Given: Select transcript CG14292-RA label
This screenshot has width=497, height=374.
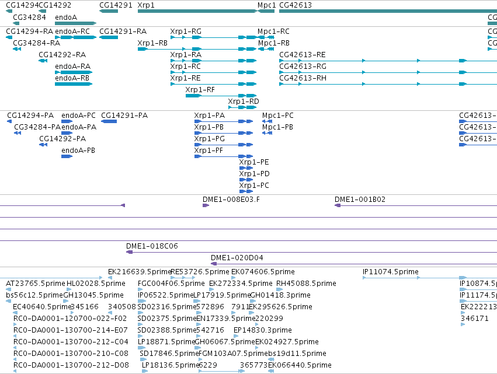Looking at the screenshot, I should 62,55.
